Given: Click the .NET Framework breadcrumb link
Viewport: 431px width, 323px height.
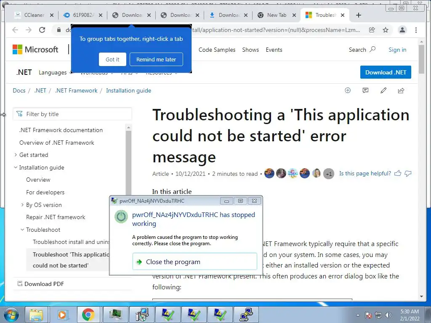Looking at the screenshot, I should point(76,91).
